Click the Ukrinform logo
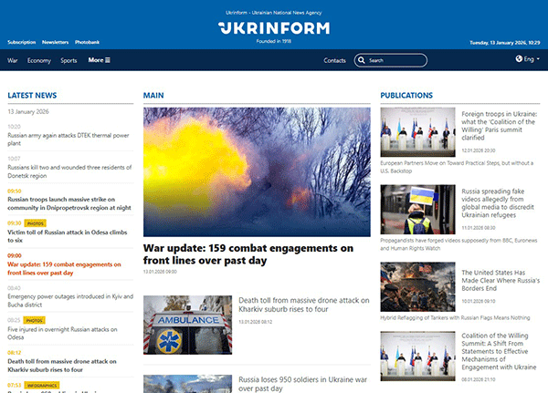The height and width of the screenshot is (393, 548). [x=274, y=28]
